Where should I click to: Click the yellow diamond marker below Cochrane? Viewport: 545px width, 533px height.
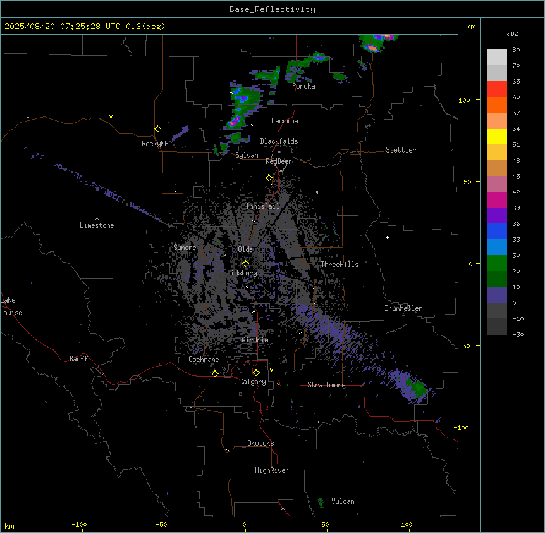(x=215, y=373)
